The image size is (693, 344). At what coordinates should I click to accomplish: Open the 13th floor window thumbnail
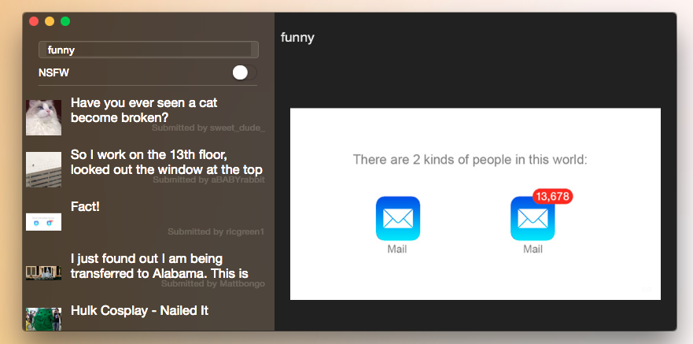[44, 169]
